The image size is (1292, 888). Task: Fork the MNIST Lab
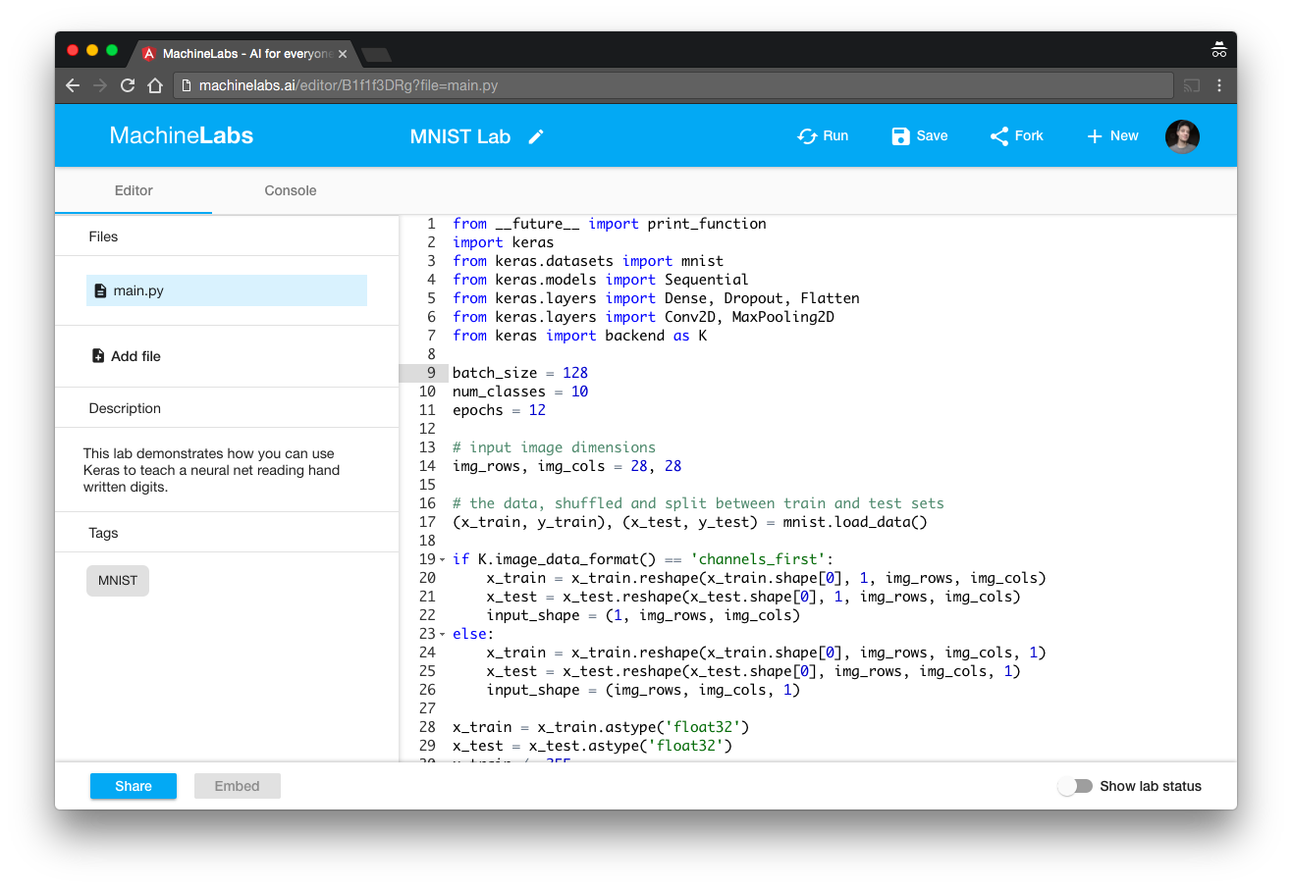(x=1016, y=136)
